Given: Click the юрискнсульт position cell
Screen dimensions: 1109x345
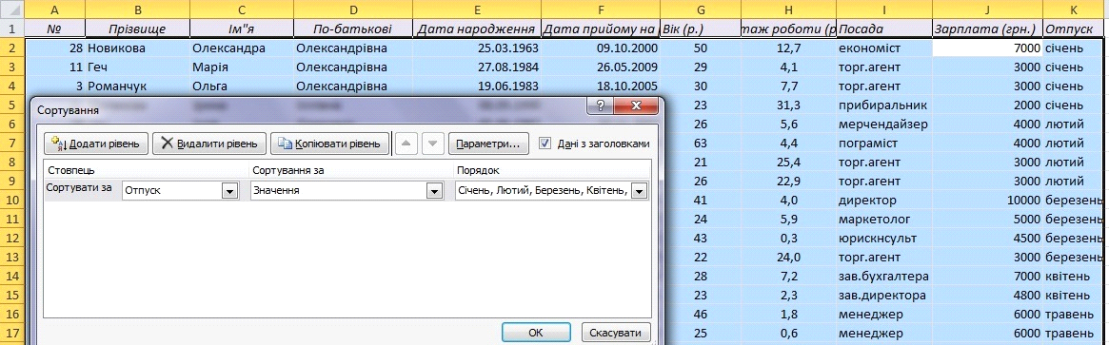Looking at the screenshot, I should coord(884,238).
